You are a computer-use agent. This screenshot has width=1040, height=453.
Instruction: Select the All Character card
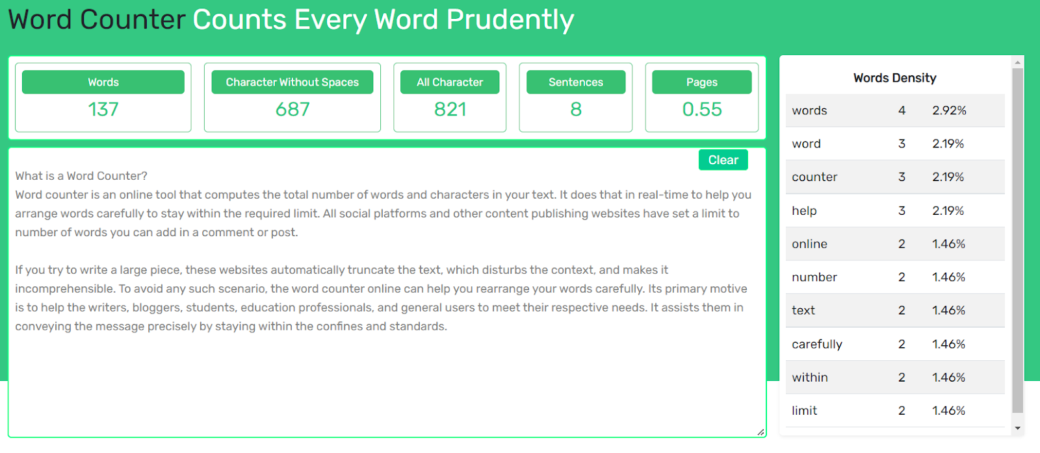[450, 97]
